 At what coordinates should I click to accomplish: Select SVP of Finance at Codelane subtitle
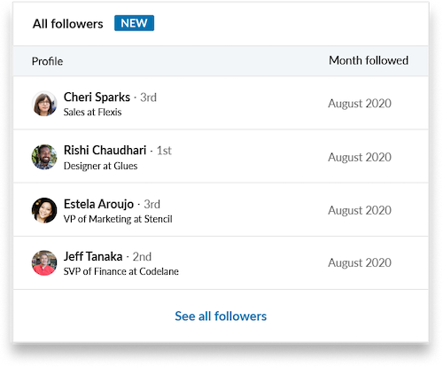[x=121, y=271]
